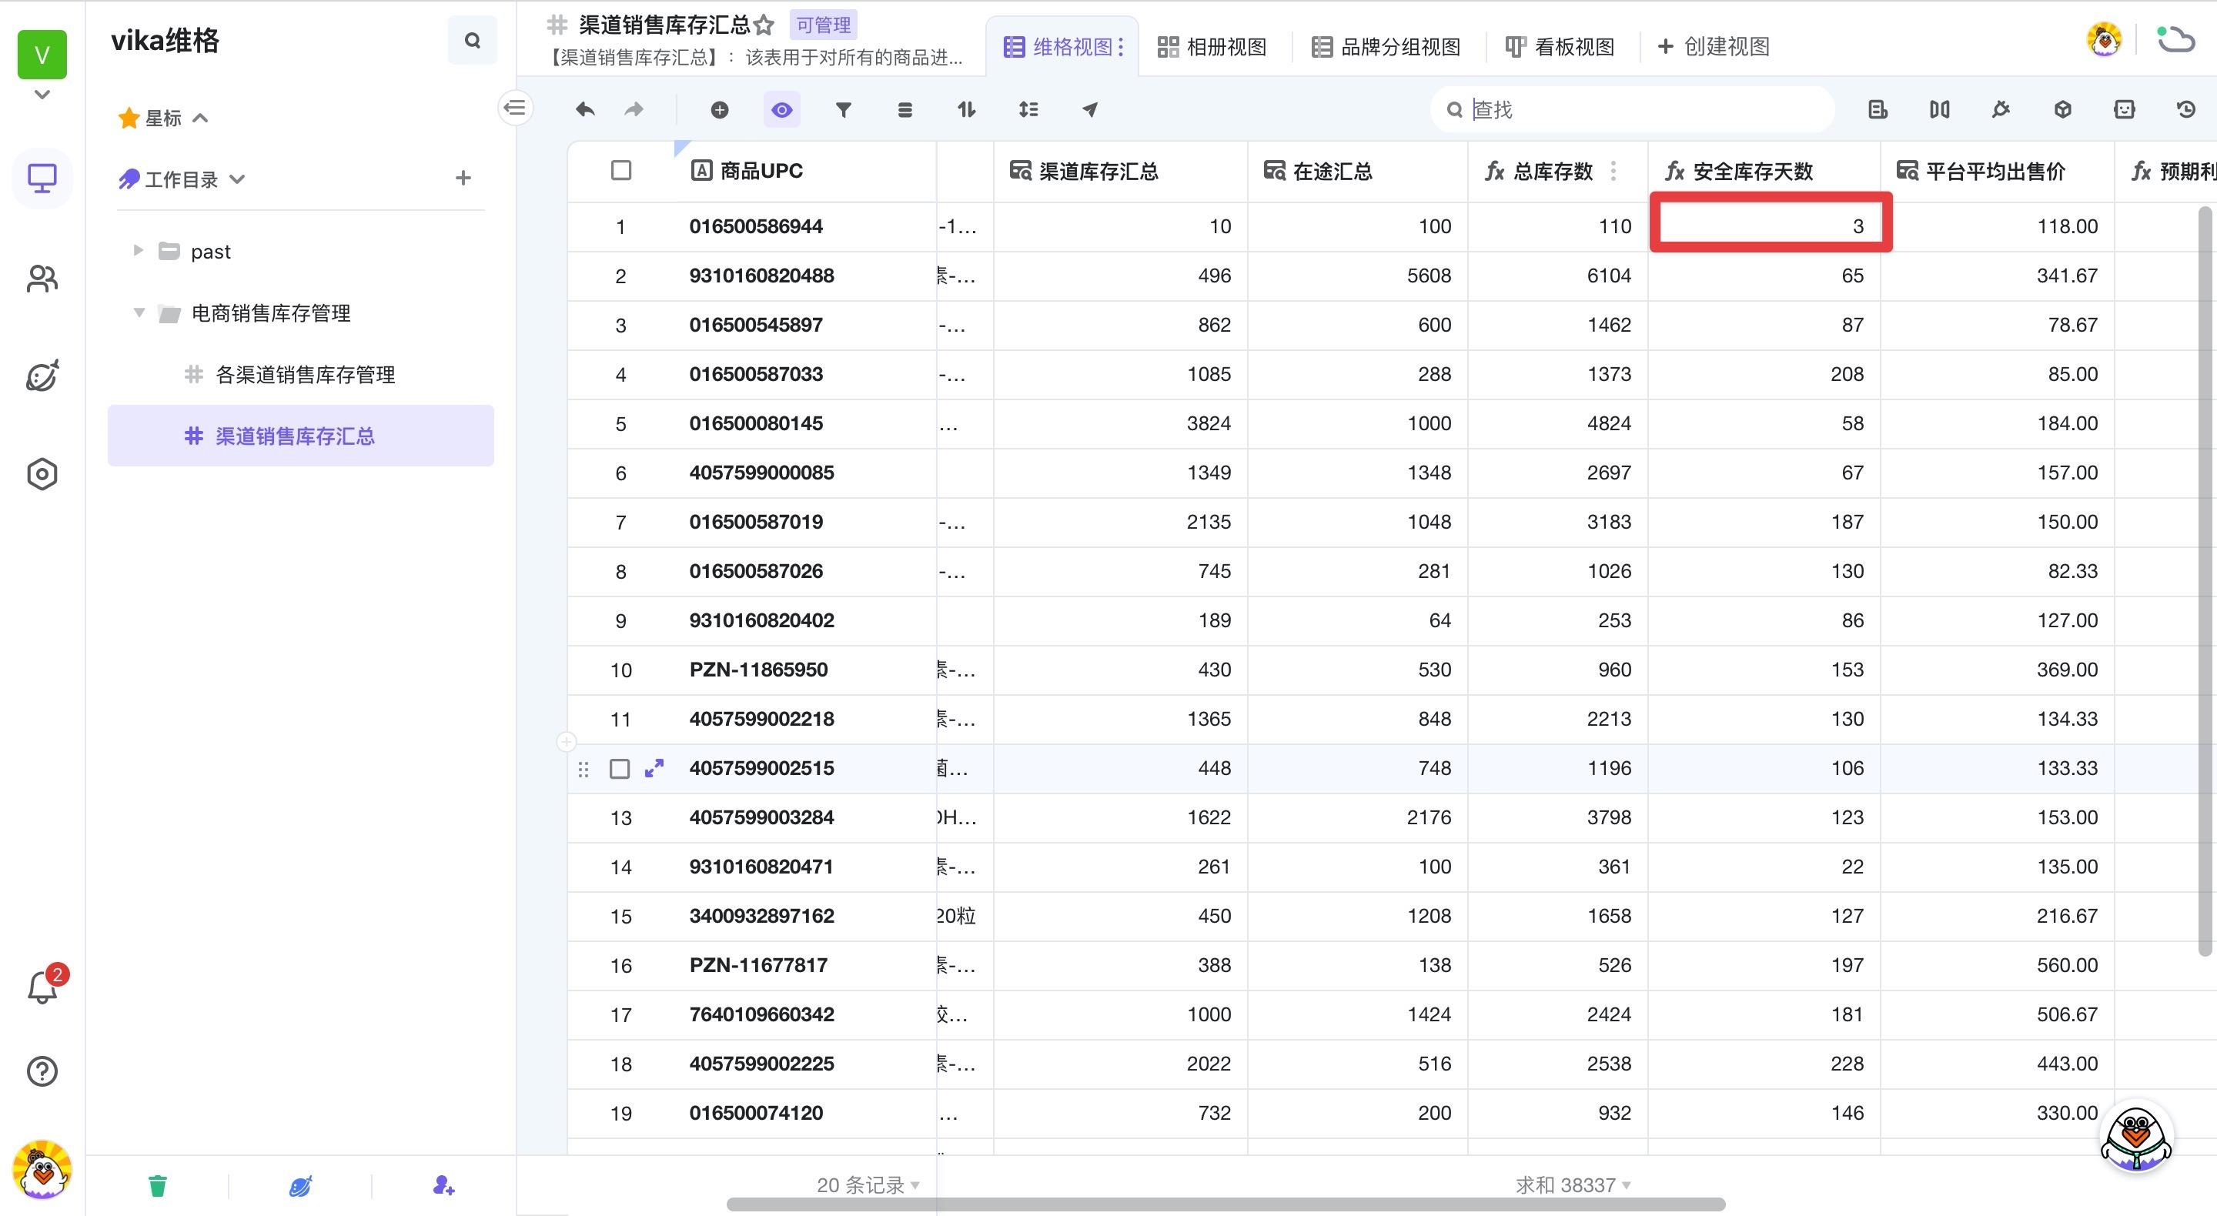The height and width of the screenshot is (1216, 2217).
Task: Collapse the sidebar with toggle button
Action: (515, 108)
